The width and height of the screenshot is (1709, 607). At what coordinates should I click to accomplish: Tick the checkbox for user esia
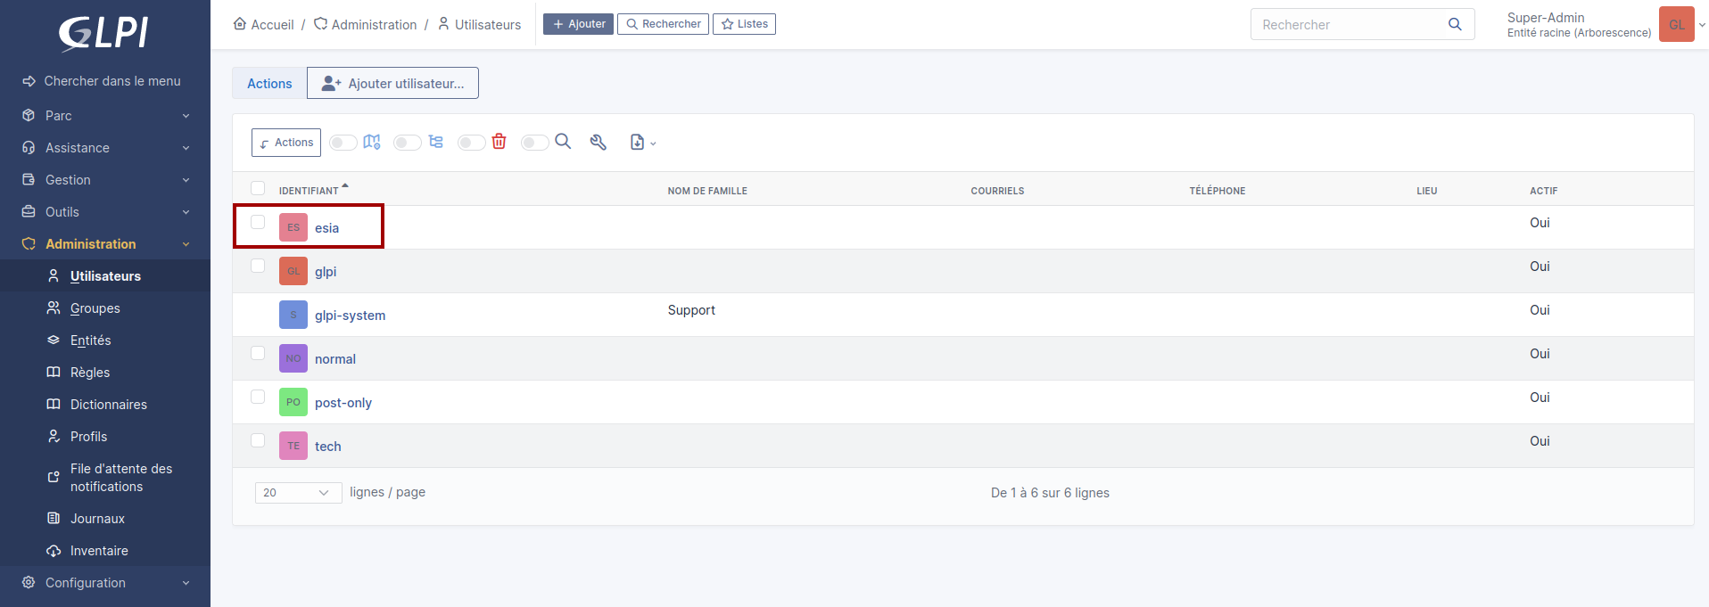258,222
